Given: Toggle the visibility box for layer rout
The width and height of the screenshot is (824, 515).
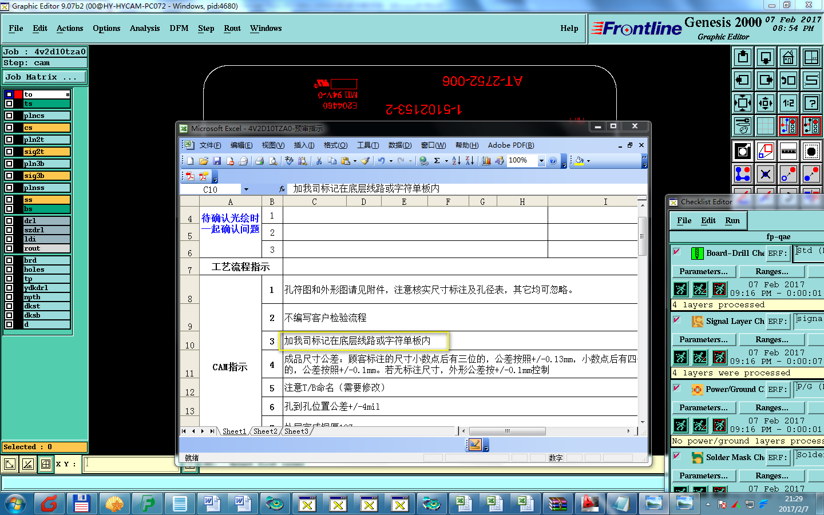Looking at the screenshot, I should click(x=9, y=248).
